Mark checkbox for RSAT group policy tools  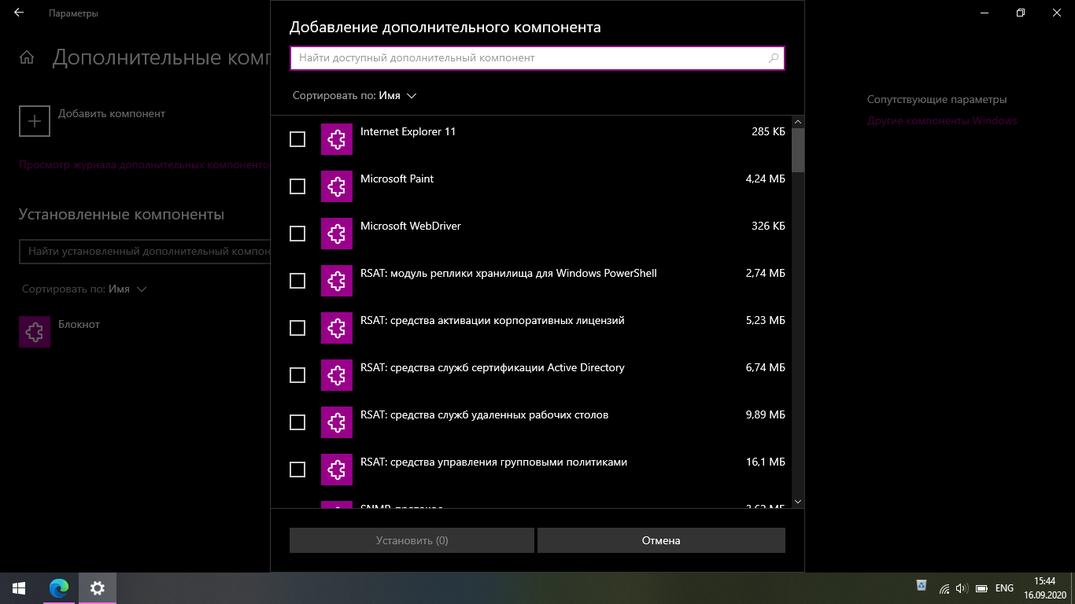(x=297, y=470)
